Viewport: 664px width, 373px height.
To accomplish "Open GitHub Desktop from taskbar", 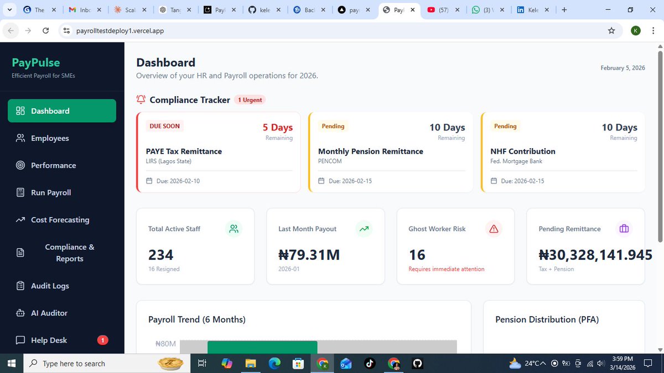I will [x=418, y=363].
